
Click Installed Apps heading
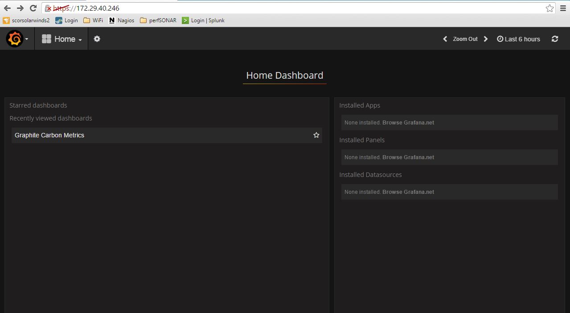360,105
